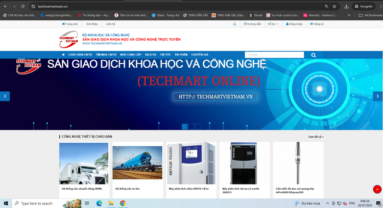Select the third banner slide indicator
This screenshot has width=383, height=208.
(198, 126)
